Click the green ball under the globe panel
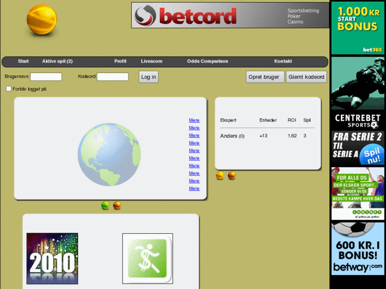This screenshot has height=289, width=386. [105, 205]
